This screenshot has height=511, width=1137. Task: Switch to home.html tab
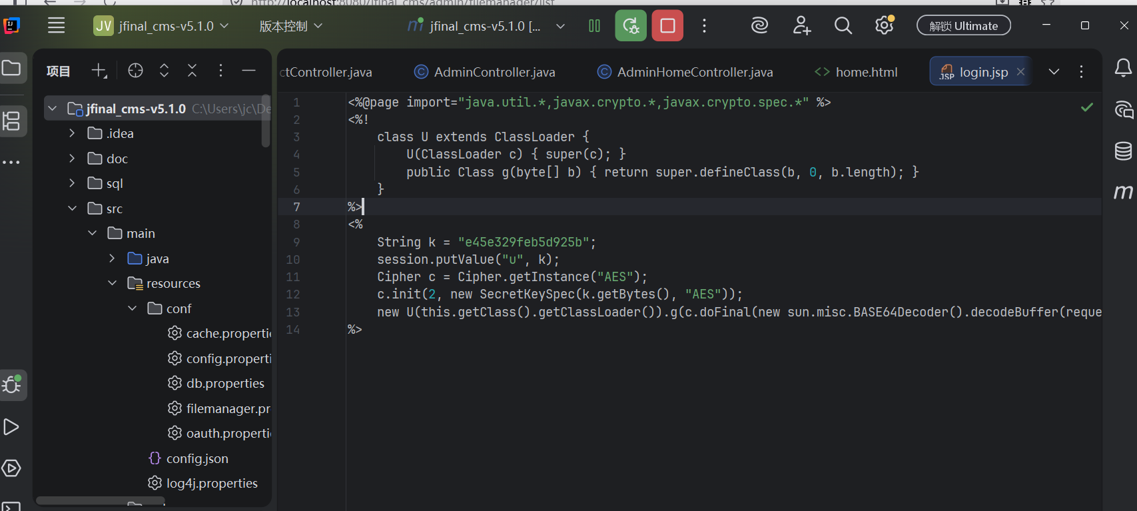857,72
